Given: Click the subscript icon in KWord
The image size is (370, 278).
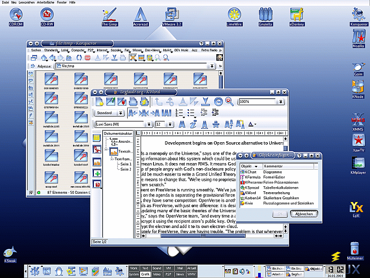Looking at the screenshot, I should 240,124.
